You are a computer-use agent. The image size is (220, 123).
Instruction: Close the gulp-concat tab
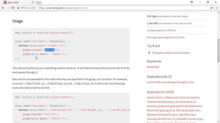coord(32,2)
